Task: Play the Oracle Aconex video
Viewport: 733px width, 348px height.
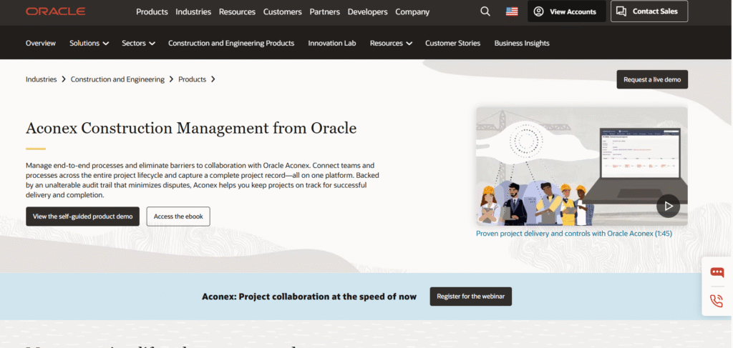Action: (668, 206)
